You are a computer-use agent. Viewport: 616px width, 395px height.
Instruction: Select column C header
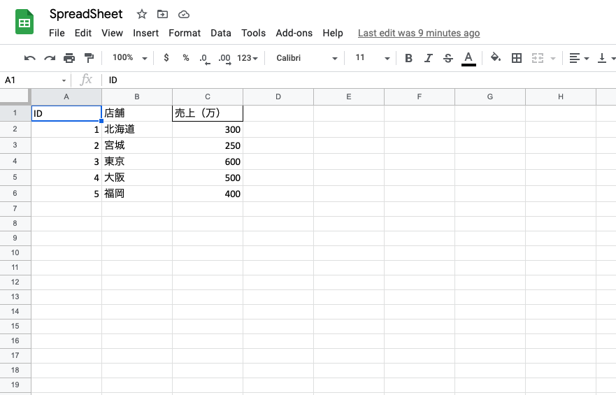pyautogui.click(x=208, y=96)
